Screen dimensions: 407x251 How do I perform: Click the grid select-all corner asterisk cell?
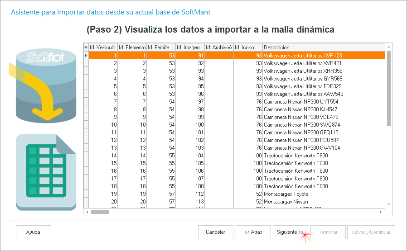tap(86, 47)
